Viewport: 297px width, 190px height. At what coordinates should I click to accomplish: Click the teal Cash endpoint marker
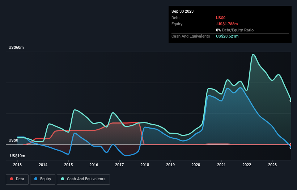(291, 100)
